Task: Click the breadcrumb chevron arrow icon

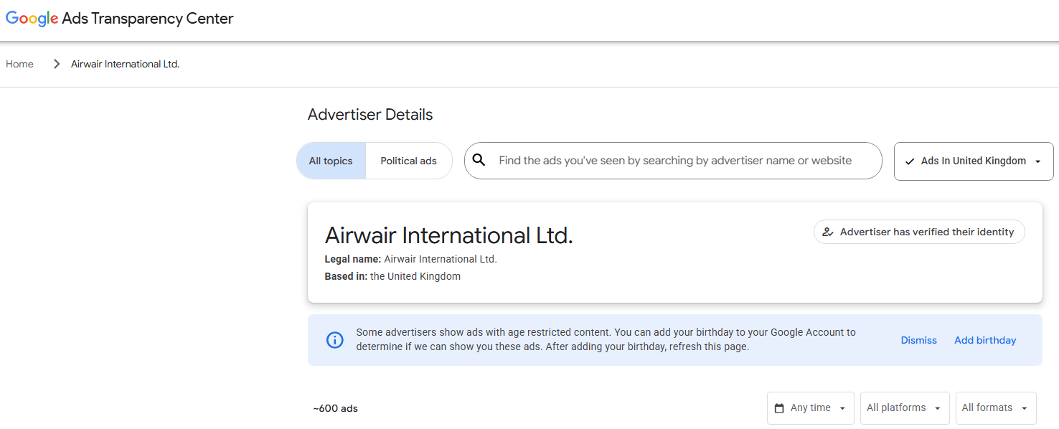Action: [57, 64]
